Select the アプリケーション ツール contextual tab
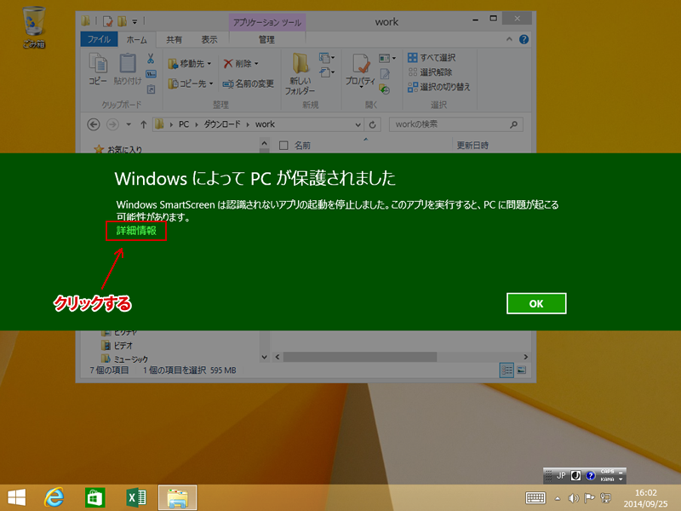The height and width of the screenshot is (511, 681). point(267,22)
